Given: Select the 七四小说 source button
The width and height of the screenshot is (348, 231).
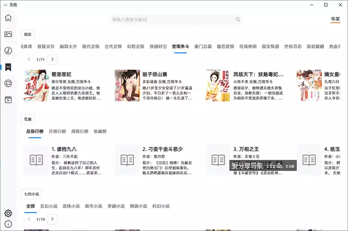Looking at the screenshot, I should click(31, 194).
